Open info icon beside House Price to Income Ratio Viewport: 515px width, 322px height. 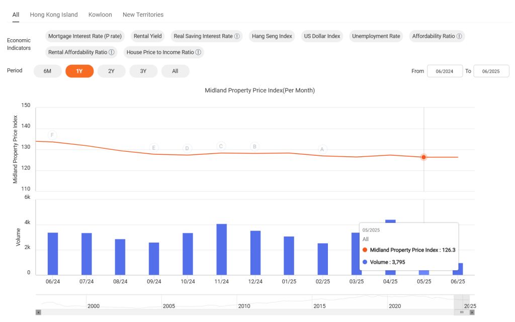tap(198, 52)
